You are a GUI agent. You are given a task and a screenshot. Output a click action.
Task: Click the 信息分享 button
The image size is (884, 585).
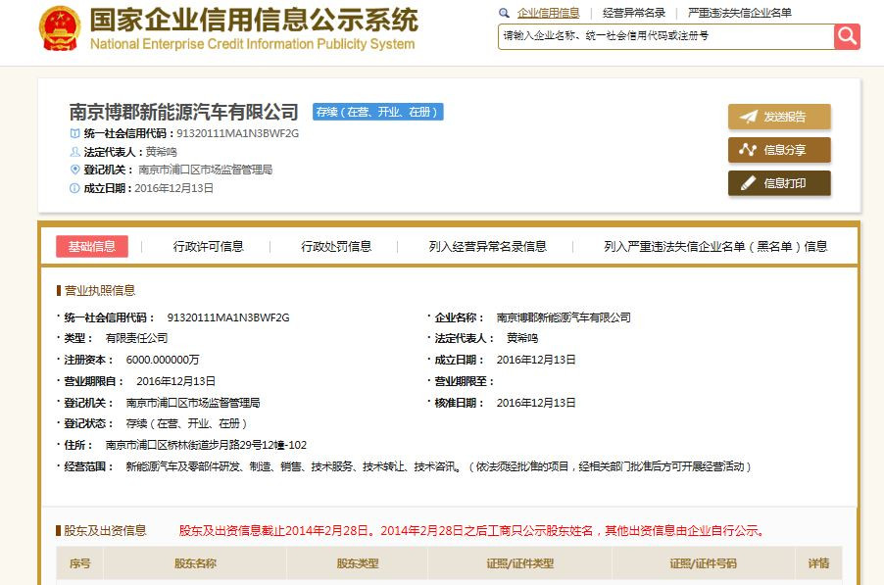point(779,150)
